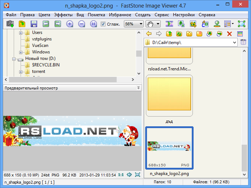This screenshot has height=188, width=251.
Task: Click the thumbnail pane vertical scrollbar thumb
Action: coord(244,158)
